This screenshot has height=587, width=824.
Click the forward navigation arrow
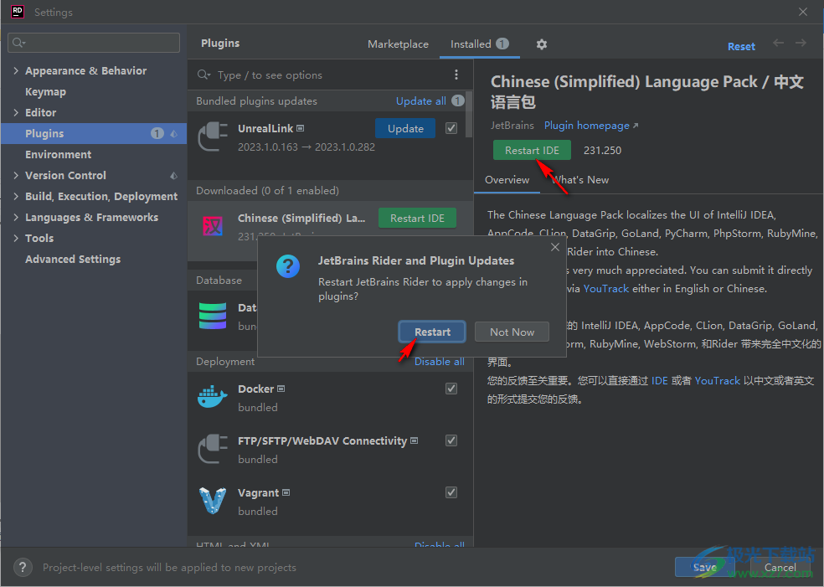(801, 43)
